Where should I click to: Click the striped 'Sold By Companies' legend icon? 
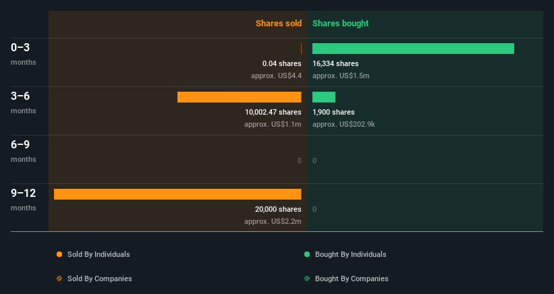click(x=59, y=278)
